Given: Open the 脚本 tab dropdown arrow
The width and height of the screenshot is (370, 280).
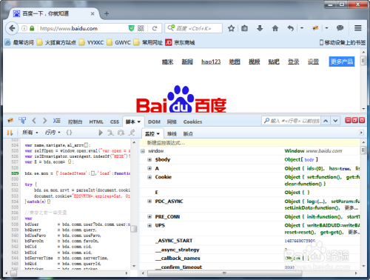Looking at the screenshot, I should pos(139,121).
